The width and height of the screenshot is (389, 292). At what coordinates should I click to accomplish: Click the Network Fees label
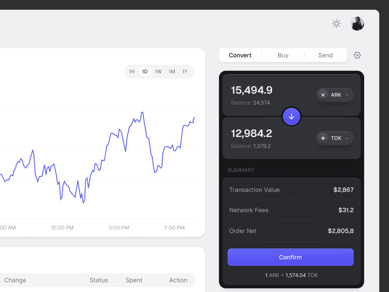point(249,210)
